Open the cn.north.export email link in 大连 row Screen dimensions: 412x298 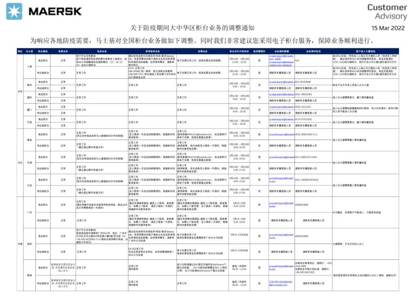click(x=281, y=179)
